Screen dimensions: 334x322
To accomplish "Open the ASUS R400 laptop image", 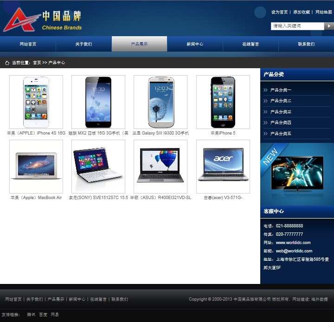I will coord(161,167).
